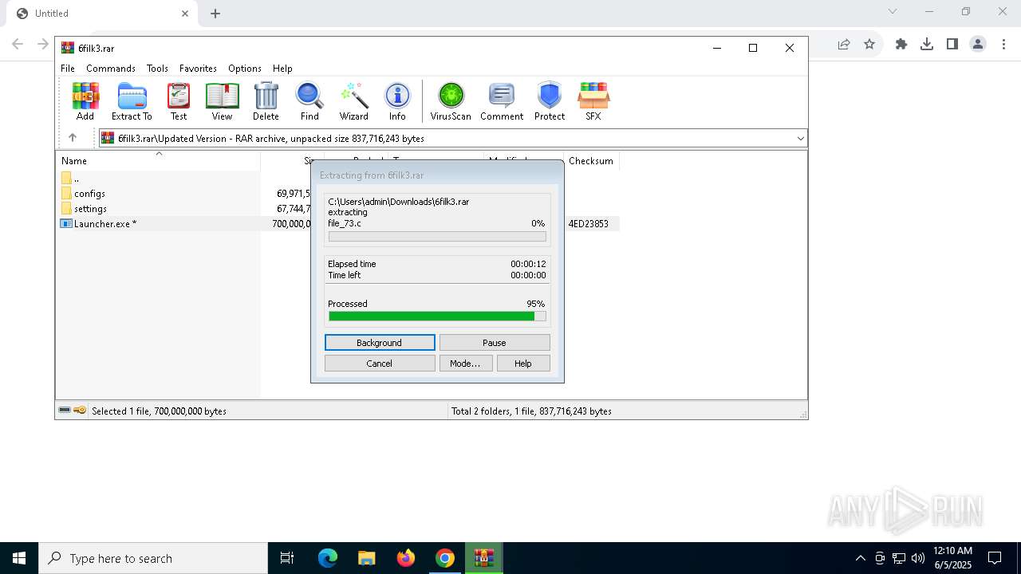Open Task View on taskbar
1021x574 pixels.
coord(287,558)
